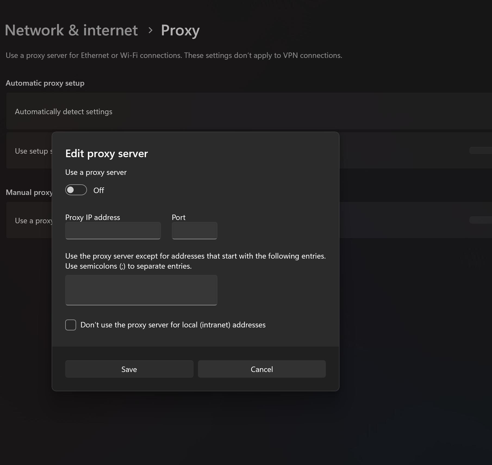Click the Port input field
This screenshot has height=465, width=492.
(x=195, y=231)
